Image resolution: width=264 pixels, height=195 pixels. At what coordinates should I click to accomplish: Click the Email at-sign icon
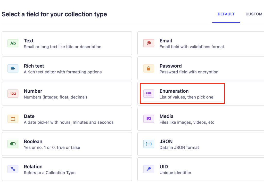(149, 43)
